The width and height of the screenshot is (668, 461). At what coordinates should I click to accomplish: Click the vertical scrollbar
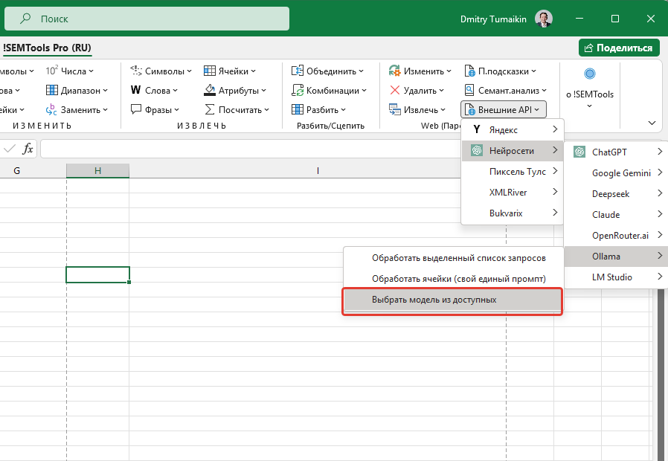click(662, 375)
